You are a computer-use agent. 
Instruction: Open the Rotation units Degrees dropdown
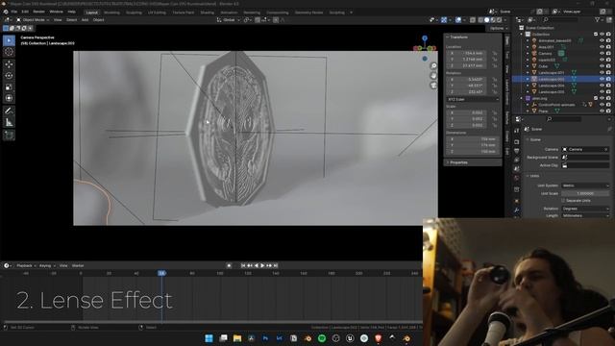(x=585, y=209)
